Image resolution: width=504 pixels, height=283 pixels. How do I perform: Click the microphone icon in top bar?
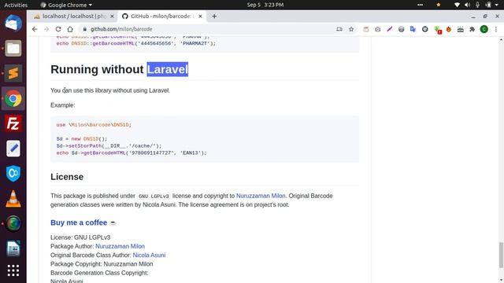coord(478,5)
